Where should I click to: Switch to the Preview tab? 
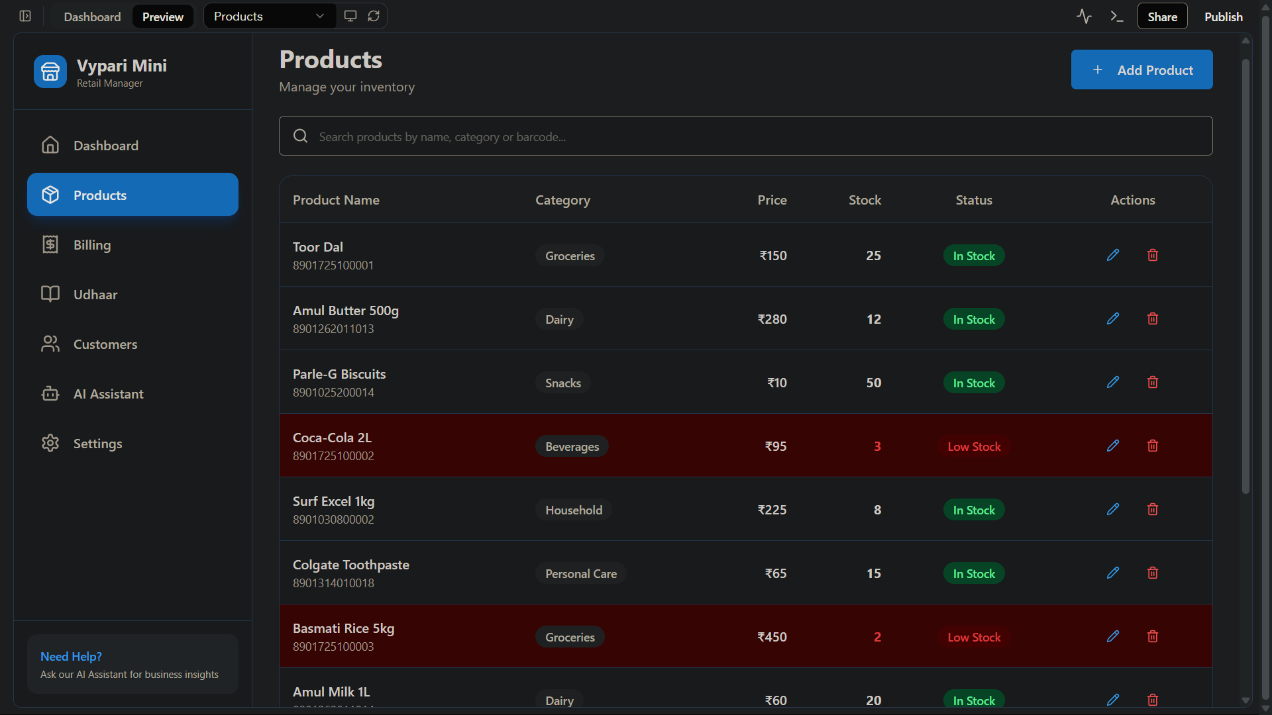162,17
